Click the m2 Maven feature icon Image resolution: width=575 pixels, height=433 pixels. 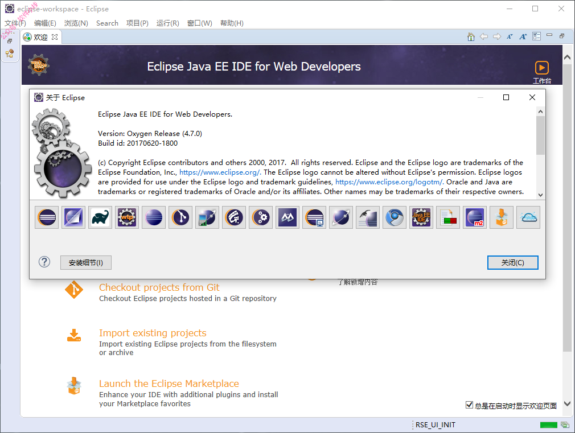pyautogui.click(x=475, y=217)
